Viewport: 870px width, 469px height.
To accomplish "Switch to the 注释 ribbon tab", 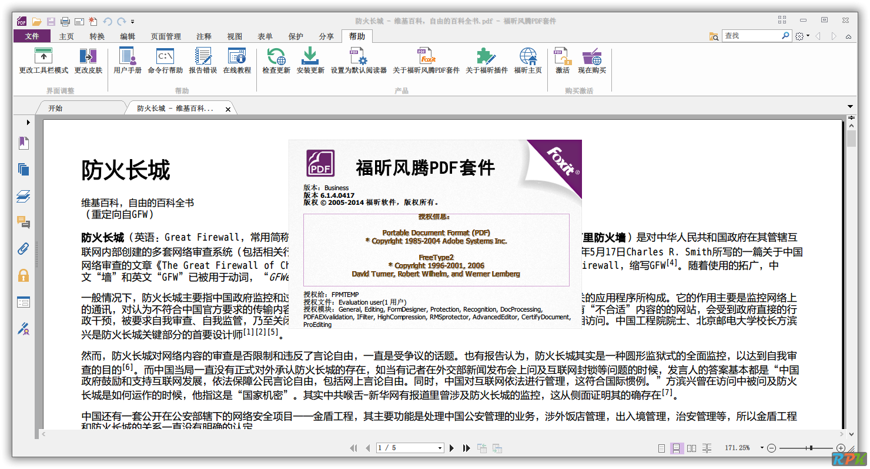I will click(x=204, y=36).
